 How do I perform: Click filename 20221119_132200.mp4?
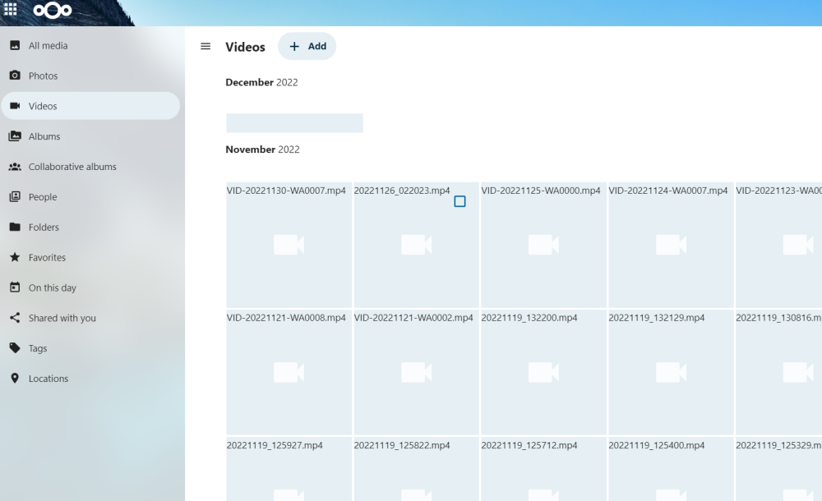pos(529,318)
